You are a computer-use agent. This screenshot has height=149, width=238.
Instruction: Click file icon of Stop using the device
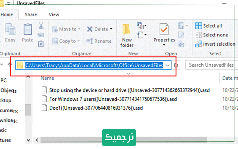click(x=44, y=90)
